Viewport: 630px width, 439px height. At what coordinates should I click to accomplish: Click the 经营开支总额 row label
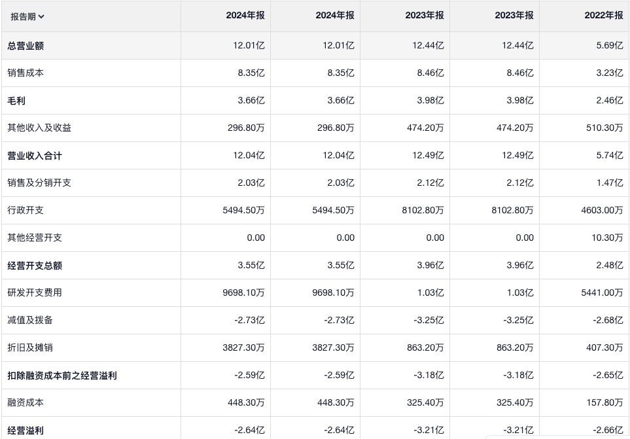(x=35, y=266)
